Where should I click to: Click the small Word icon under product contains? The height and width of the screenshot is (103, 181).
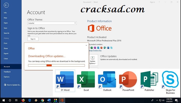(x=108, y=48)
